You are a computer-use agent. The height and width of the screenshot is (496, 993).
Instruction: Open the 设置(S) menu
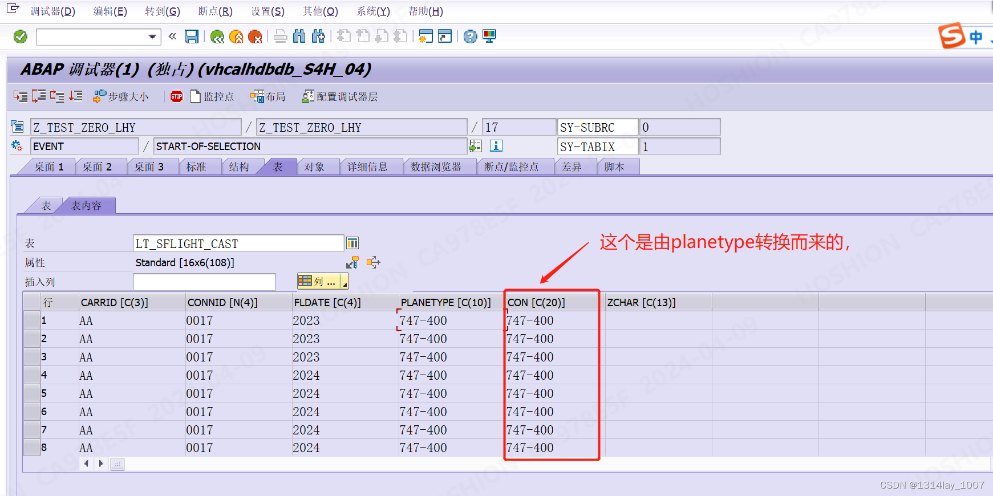pyautogui.click(x=268, y=11)
